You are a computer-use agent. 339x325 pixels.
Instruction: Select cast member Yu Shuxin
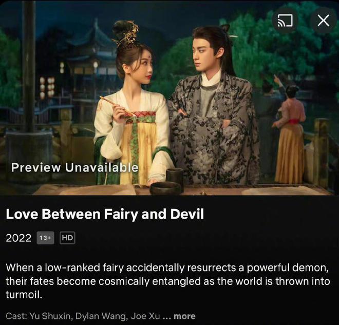(x=50, y=316)
